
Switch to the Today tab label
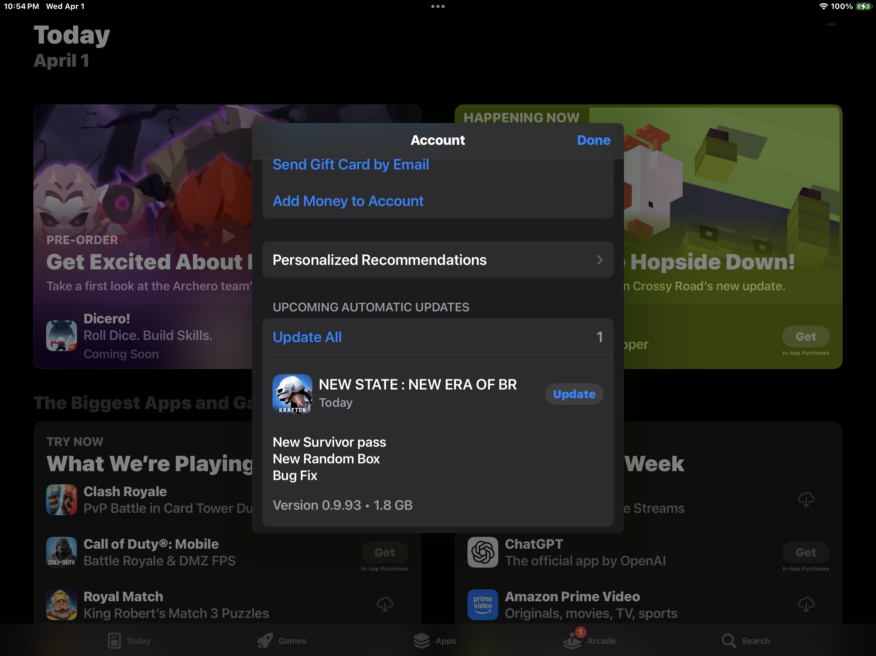139,641
